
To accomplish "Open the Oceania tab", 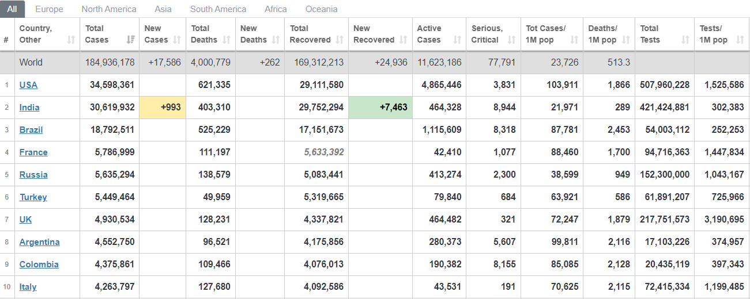I will (322, 9).
